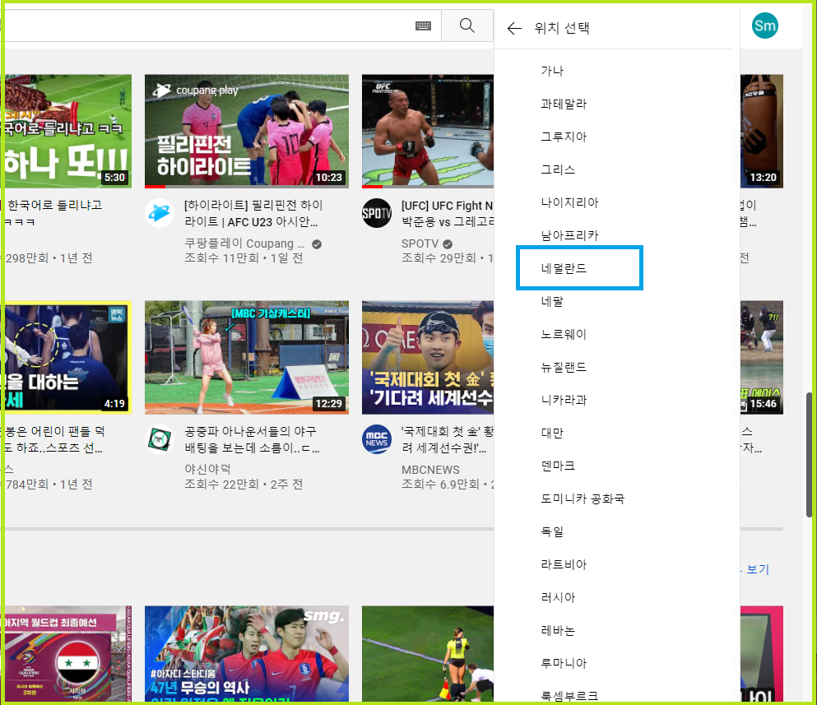Open the Syria flag World Cup qualifier thumbnail
The image size is (817, 705).
67,653
